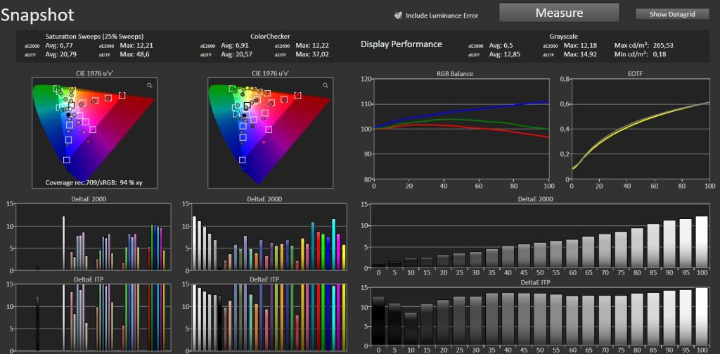
Task: Select the 50 grayscale bar in DeltaE ITP
Action: pyautogui.click(x=540, y=319)
